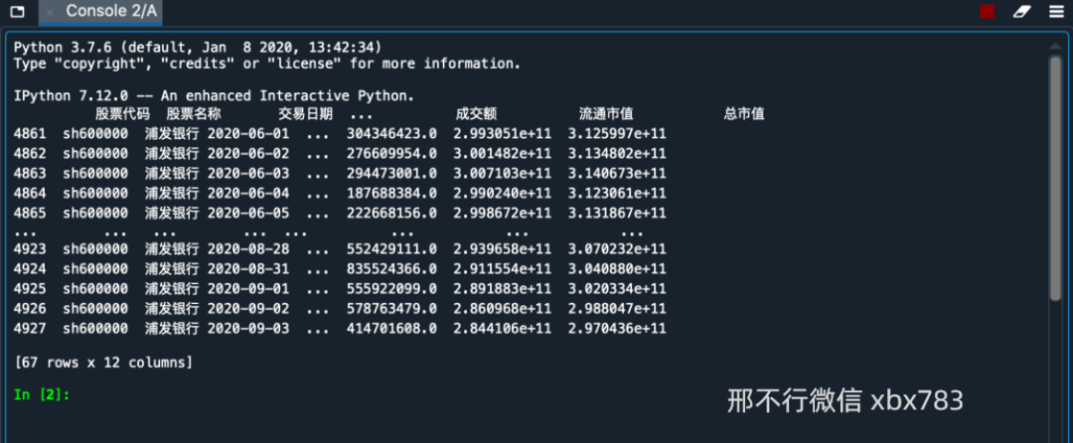Click the vertical scrollbar thumb
This screenshot has height=443, width=1073.
[x=1055, y=178]
